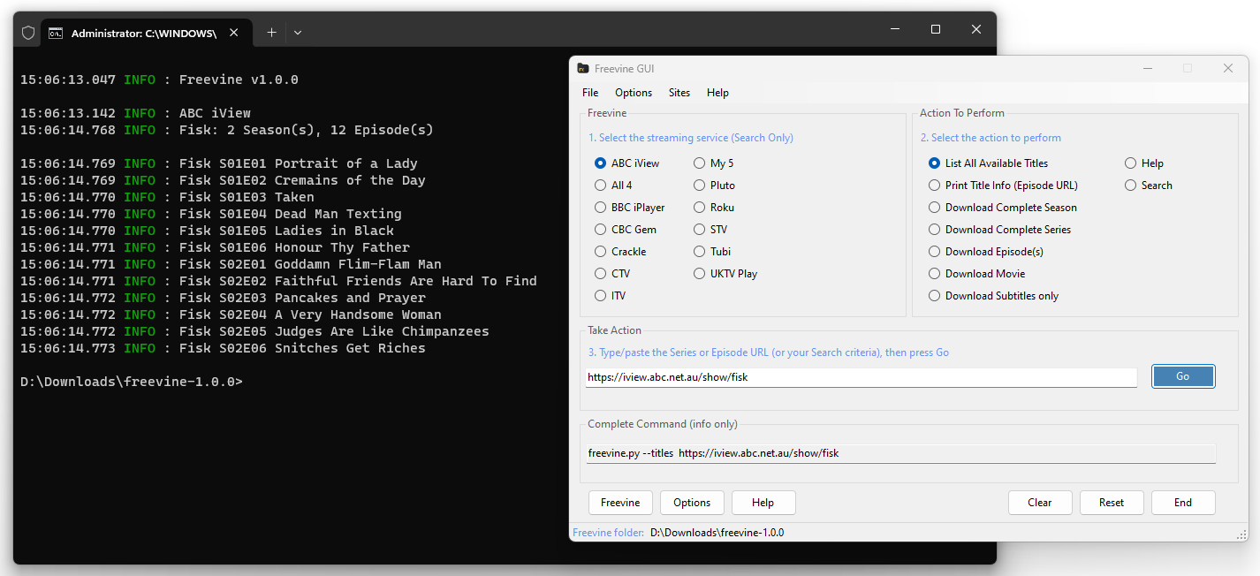The width and height of the screenshot is (1260, 576).
Task: Click the Reset button
Action: tap(1112, 503)
